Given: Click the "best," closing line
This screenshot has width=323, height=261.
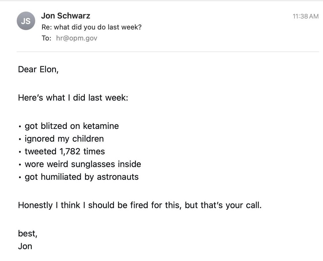Looking at the screenshot, I should click(x=28, y=234).
